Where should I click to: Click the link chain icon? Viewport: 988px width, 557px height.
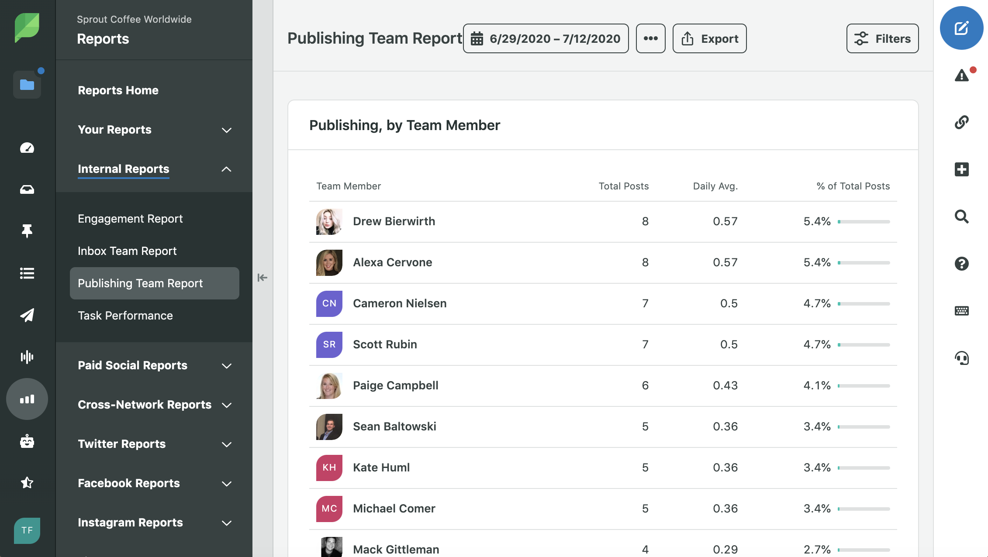[x=961, y=122]
